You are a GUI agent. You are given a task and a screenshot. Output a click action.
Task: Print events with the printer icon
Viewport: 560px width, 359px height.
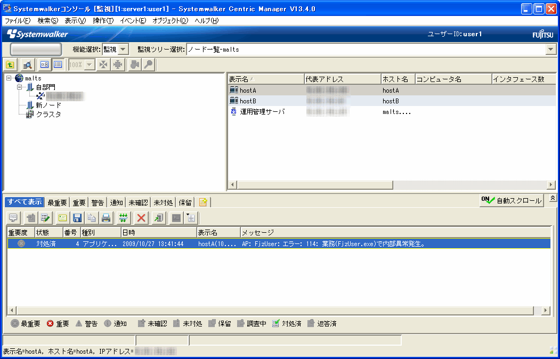[x=105, y=218]
